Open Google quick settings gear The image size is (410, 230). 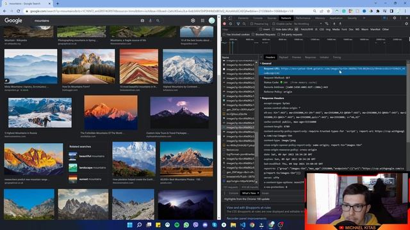click(x=193, y=20)
